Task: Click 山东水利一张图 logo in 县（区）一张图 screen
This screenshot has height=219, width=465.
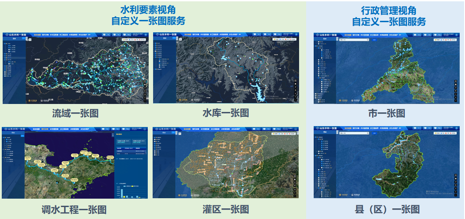Action: (x=327, y=128)
